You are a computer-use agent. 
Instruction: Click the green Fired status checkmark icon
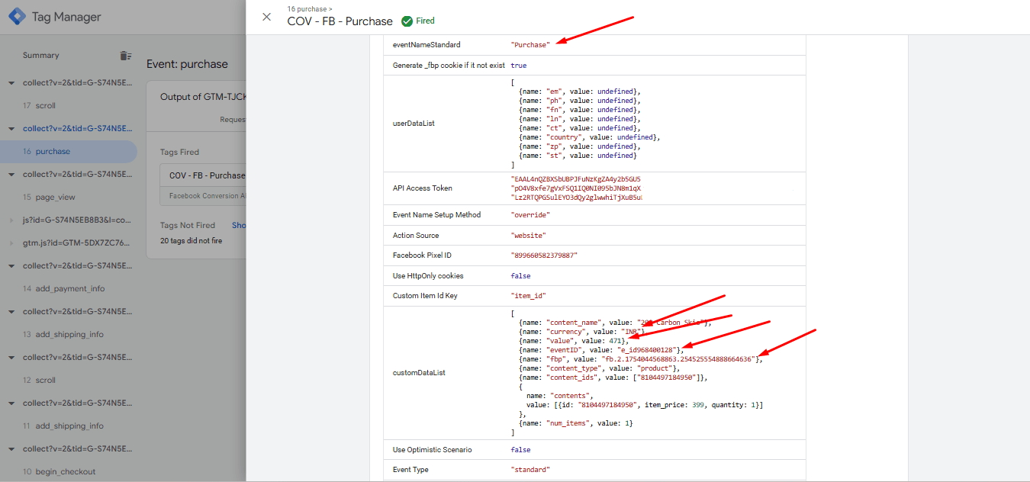pos(407,21)
